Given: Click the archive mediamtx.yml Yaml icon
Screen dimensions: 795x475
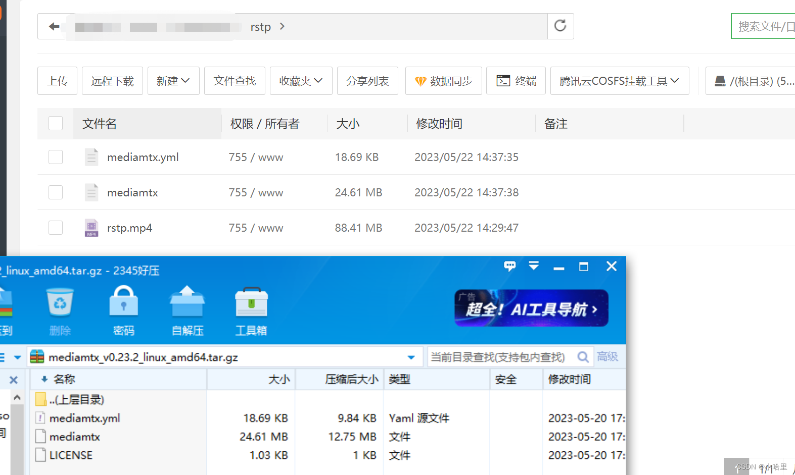Looking at the screenshot, I should (40, 418).
